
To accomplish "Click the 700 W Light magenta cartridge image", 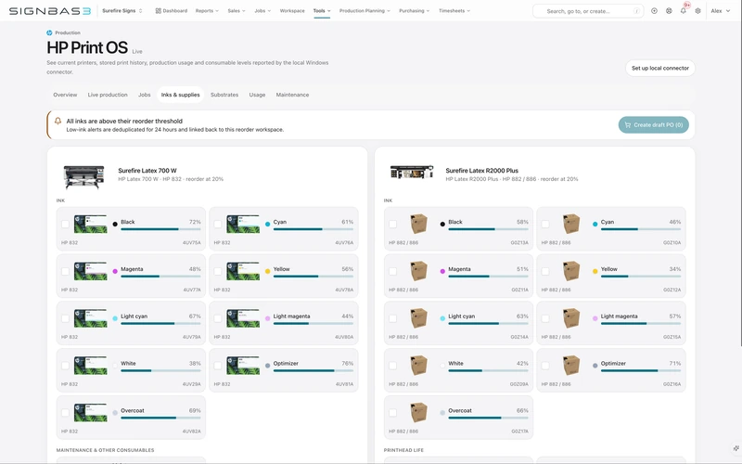I will 243,318.
